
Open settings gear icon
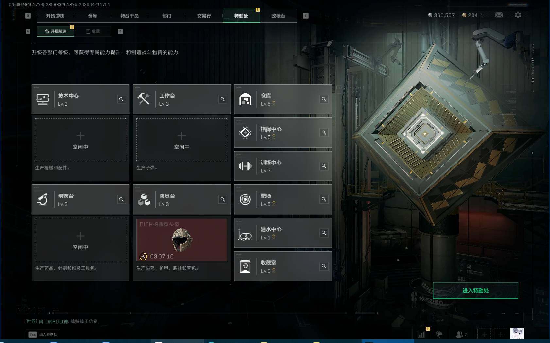coord(518,15)
